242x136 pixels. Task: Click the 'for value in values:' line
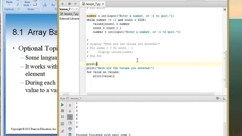103,72
